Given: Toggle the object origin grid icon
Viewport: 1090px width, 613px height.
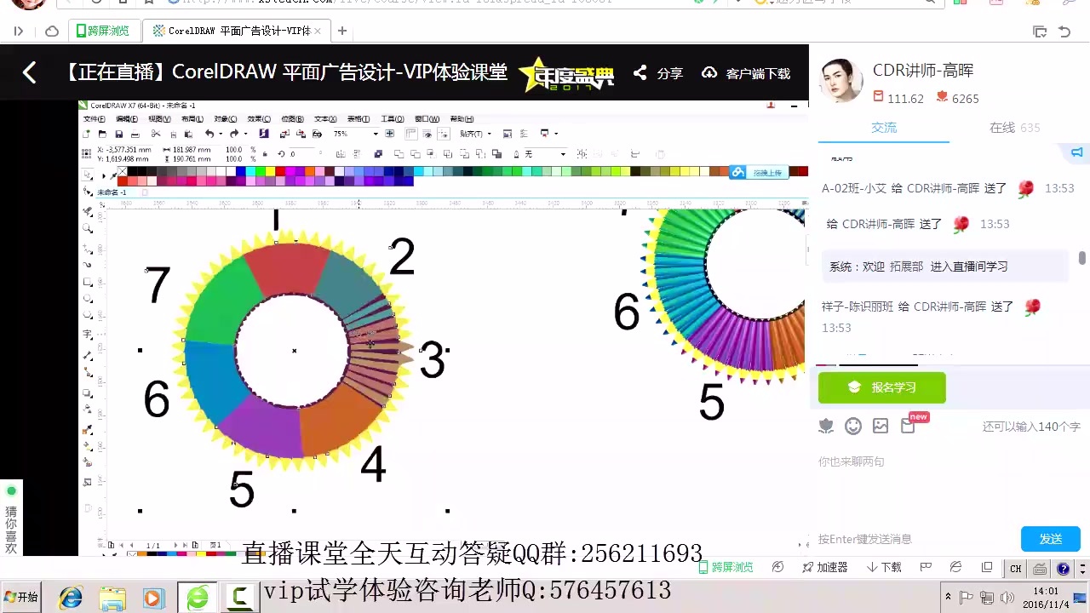Looking at the screenshot, I should tap(87, 154).
